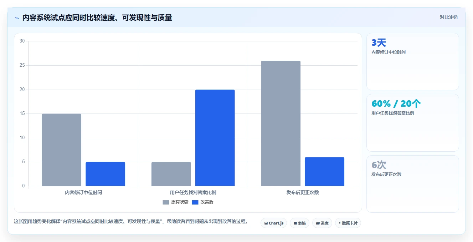Click the 用户任务找对答案比例 card caption
The image size is (473, 242).
(393, 113)
